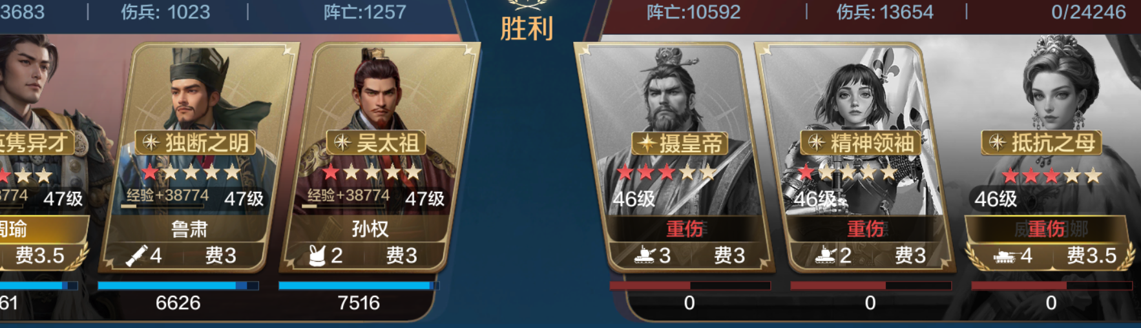Click the star emblem beside 抵抗之母
1141x328 pixels.
[997, 142]
